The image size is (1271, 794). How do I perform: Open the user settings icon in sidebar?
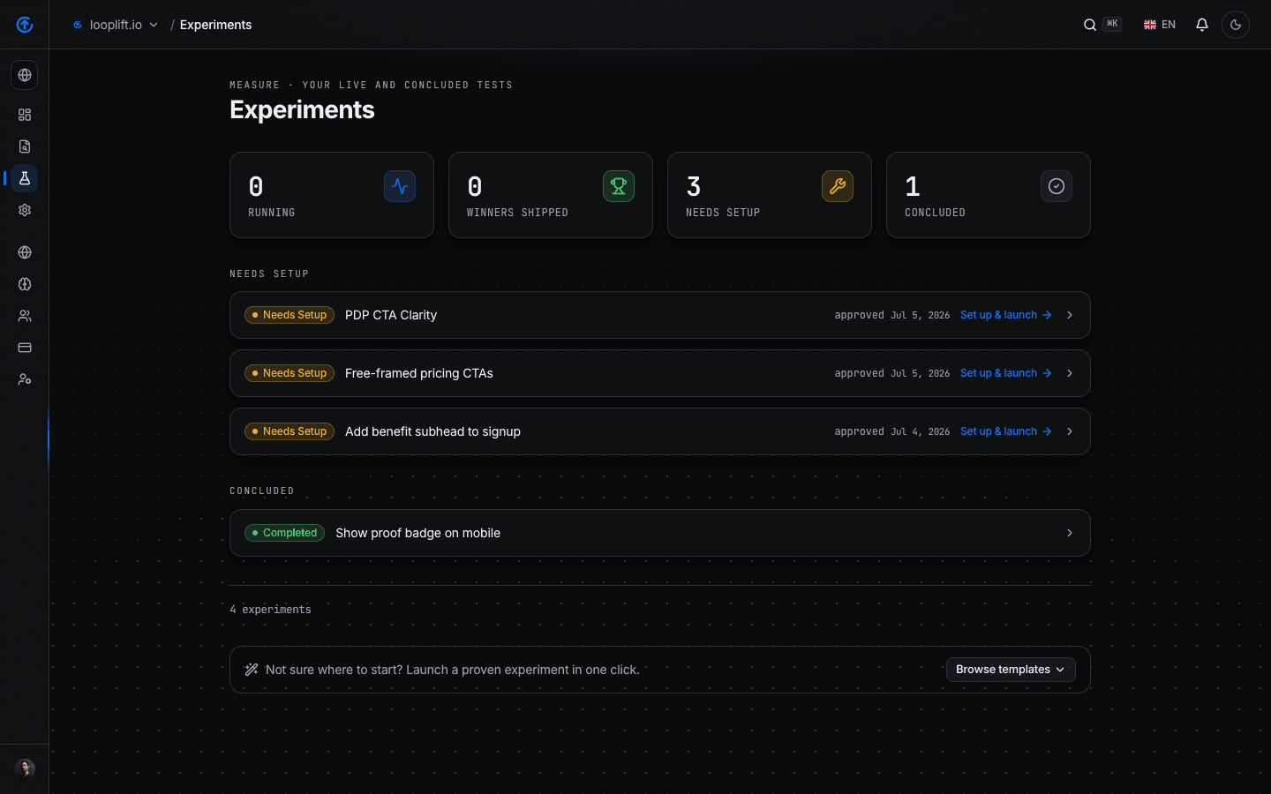point(25,379)
